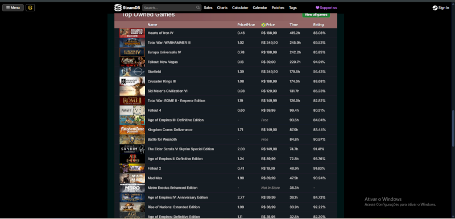455x219 pixels.
Task: Click the search magnifier icon
Action: (x=198, y=7)
